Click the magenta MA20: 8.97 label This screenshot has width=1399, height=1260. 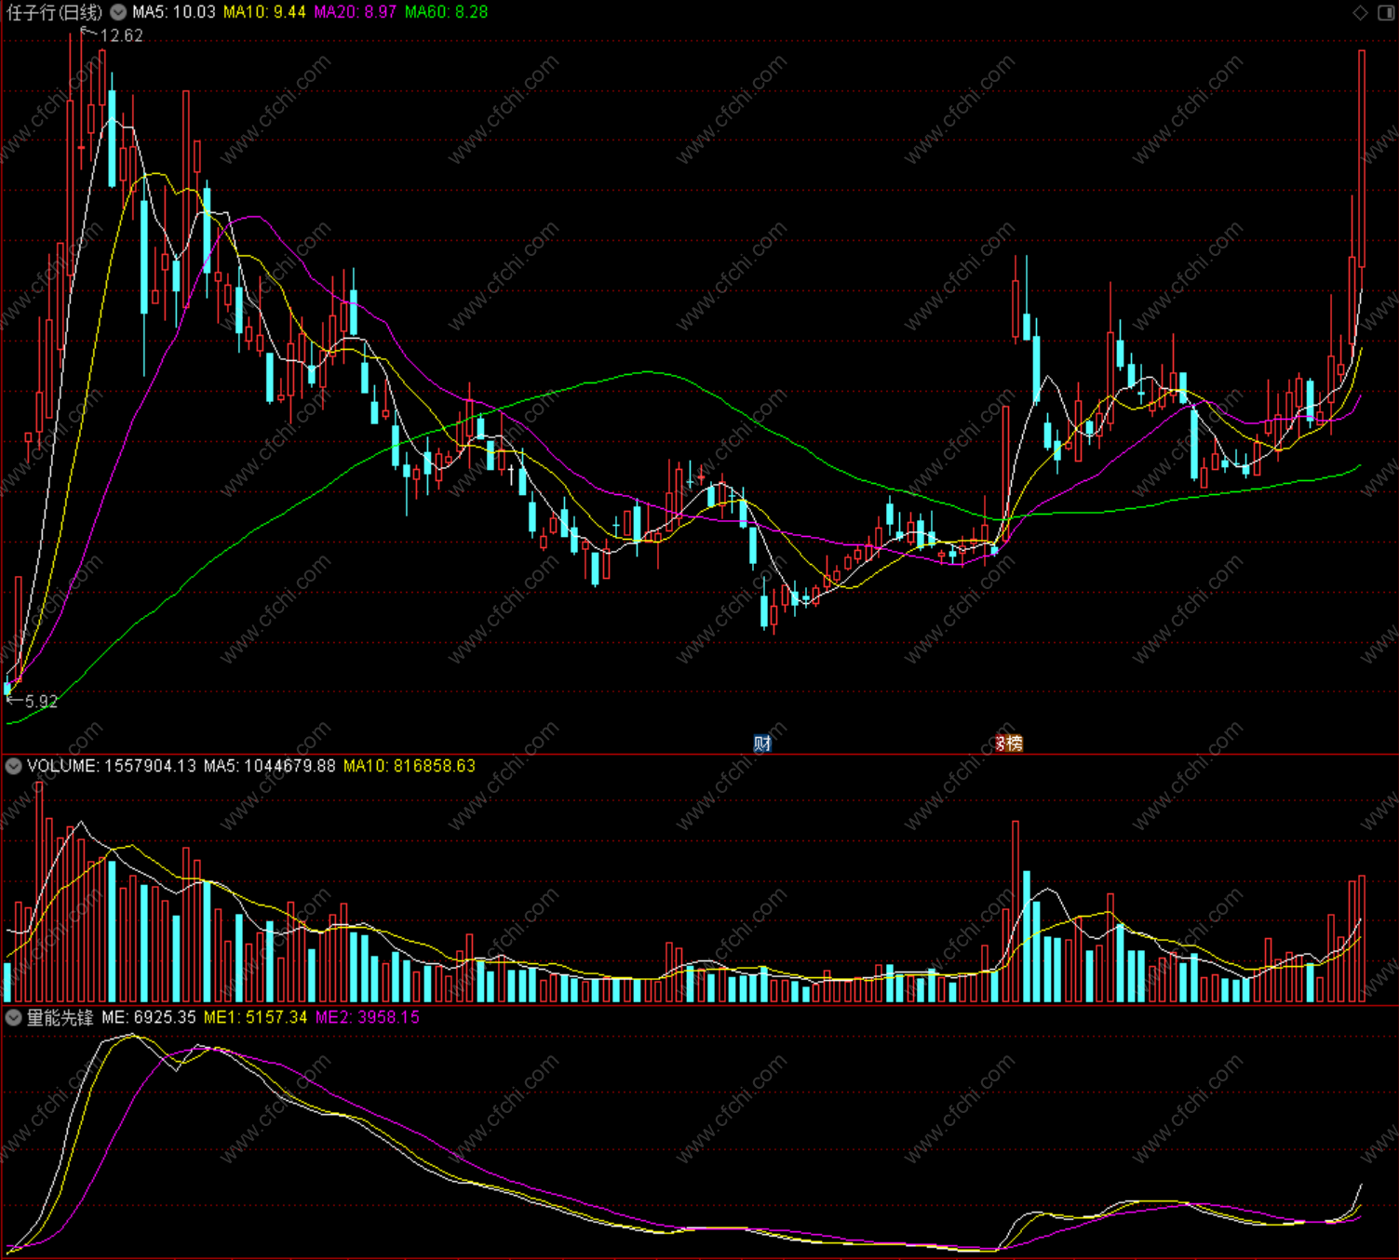pos(355,12)
